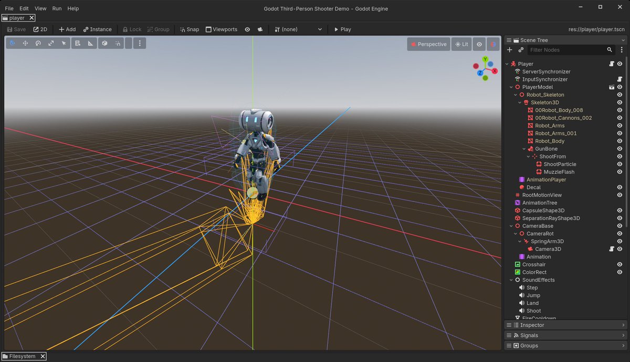This screenshot has width=630, height=362.
Task: Collapse the Player root node
Action: tap(507, 64)
